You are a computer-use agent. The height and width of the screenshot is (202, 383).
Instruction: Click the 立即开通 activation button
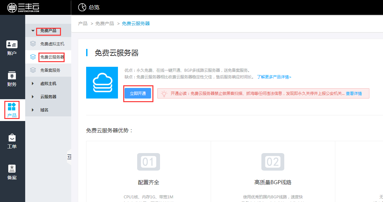(x=138, y=94)
